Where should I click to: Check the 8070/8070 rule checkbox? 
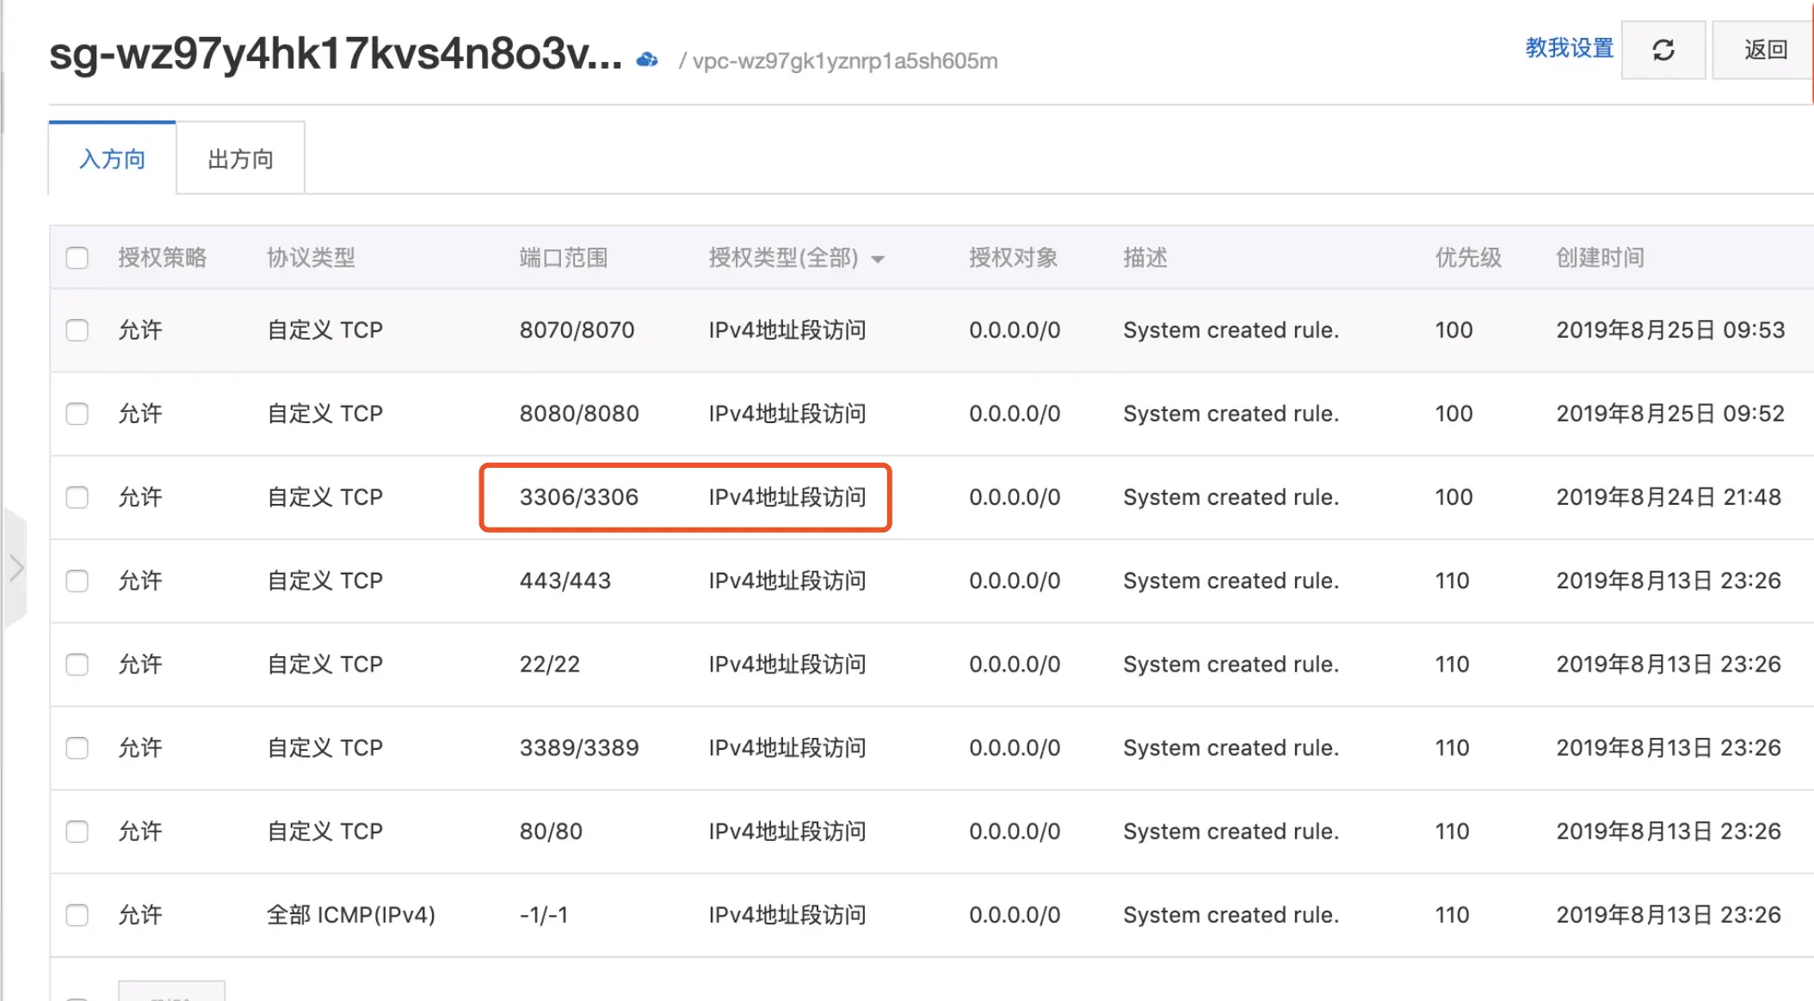click(77, 330)
